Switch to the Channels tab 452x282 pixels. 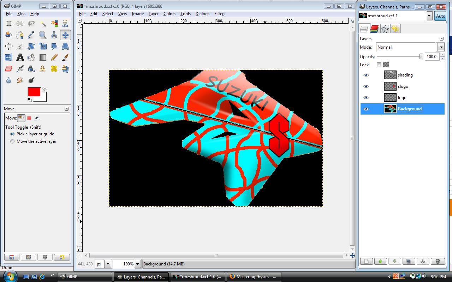point(375,29)
